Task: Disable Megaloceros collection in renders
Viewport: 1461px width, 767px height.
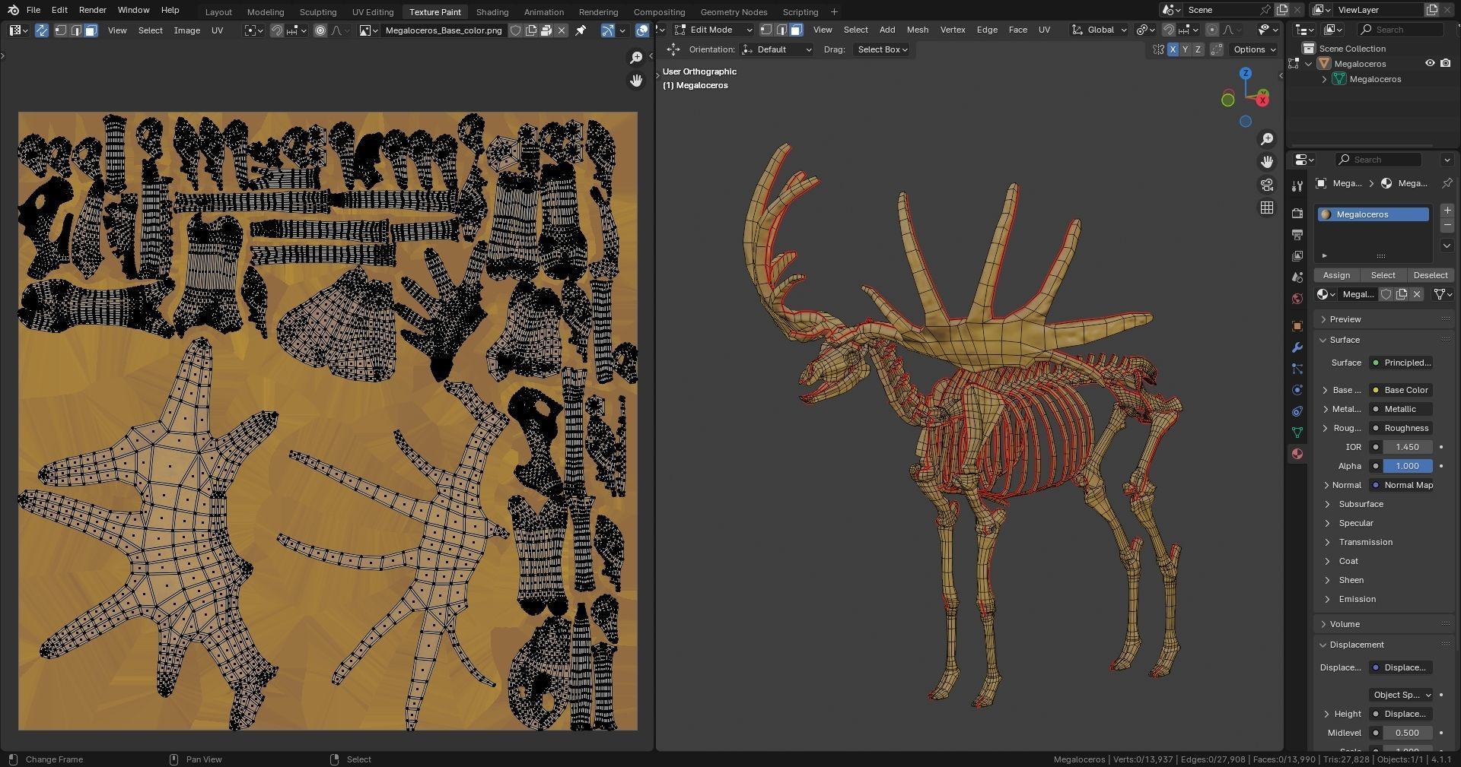Action: (1445, 64)
